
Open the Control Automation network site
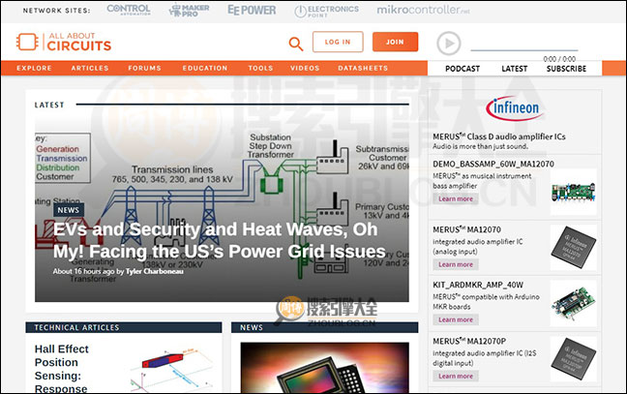click(128, 11)
